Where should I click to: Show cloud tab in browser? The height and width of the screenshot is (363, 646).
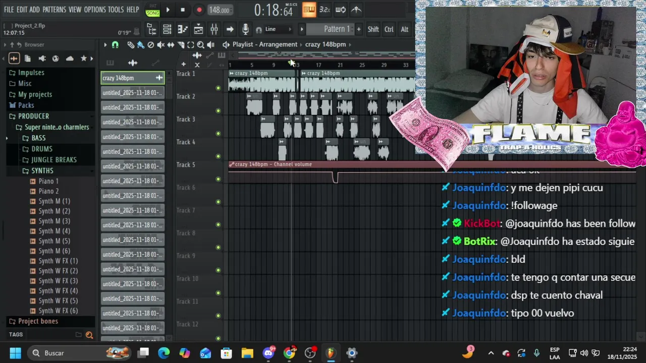[70, 58]
